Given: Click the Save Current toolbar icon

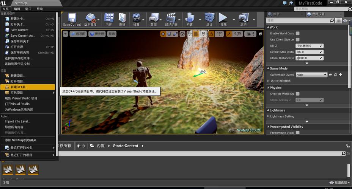Looking at the screenshot, I should click(x=72, y=18).
